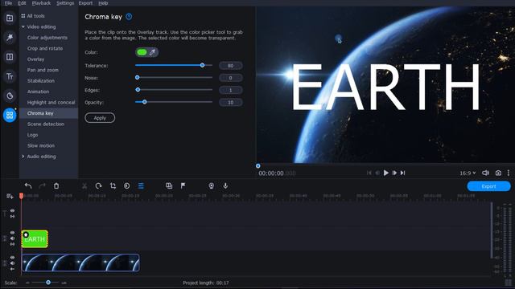Select Pan and zoom tool

pos(43,70)
